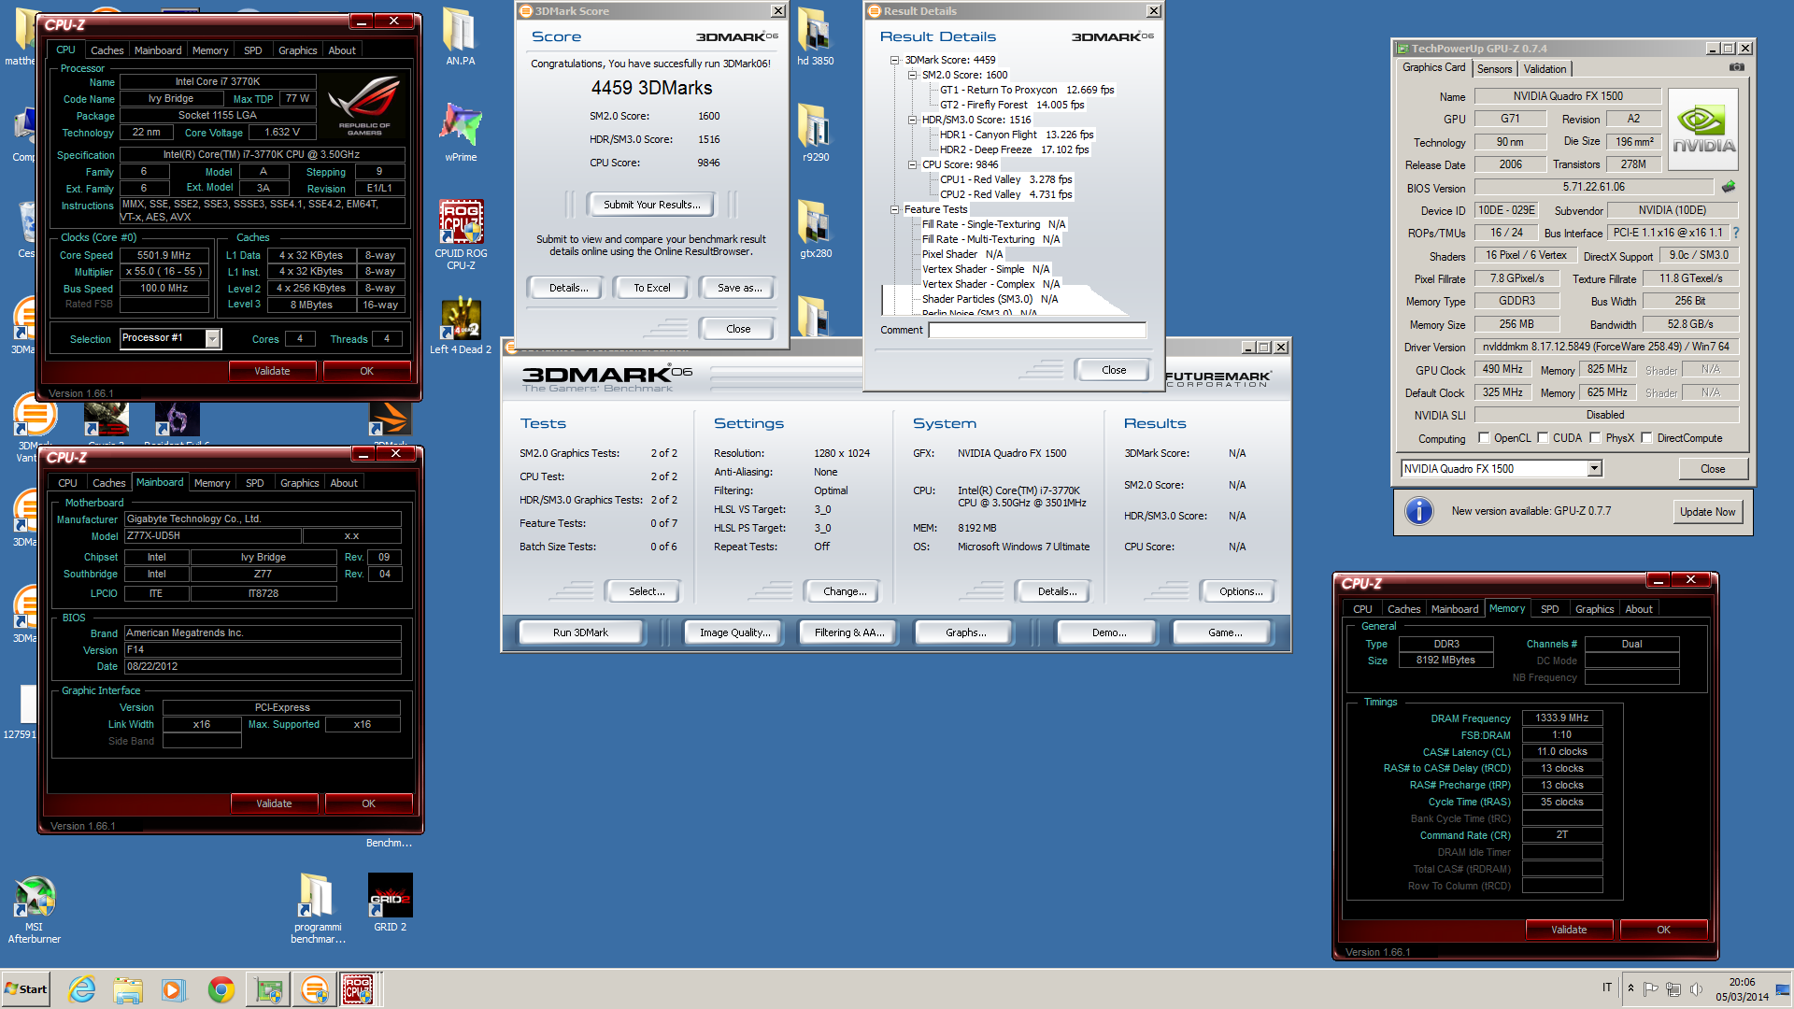Image resolution: width=1794 pixels, height=1009 pixels.
Task: Click the network tray icon
Action: 1673,988
